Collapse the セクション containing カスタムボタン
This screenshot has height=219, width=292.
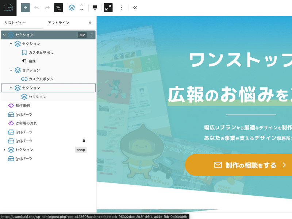[11, 70]
